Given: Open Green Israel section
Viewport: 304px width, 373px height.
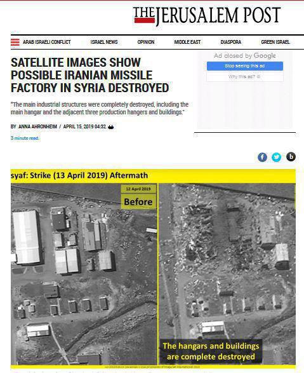Looking at the screenshot, I should (275, 42).
